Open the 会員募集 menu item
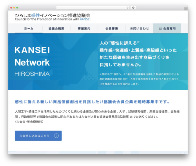This screenshot has width=196, height=166. pos(112,28)
